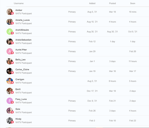Open Amelie_Lucas profile picture
149x128 pixels.
[10, 22]
